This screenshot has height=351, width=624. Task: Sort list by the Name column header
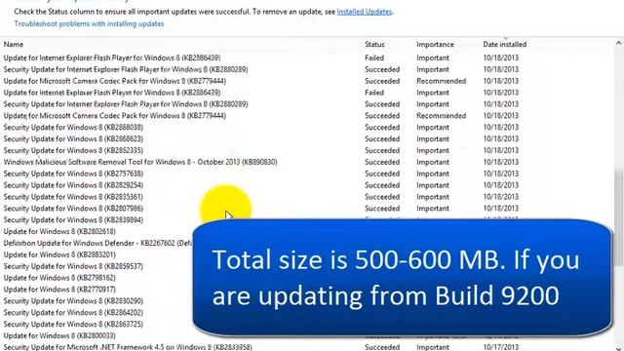[14, 44]
